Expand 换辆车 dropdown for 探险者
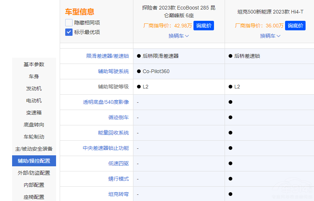Screen dimensions: 314x201 coord(178,36)
